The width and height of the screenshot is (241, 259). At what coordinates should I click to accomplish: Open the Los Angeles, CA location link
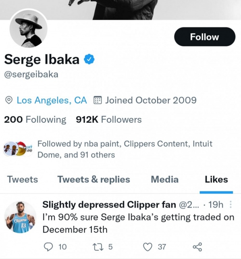click(52, 100)
